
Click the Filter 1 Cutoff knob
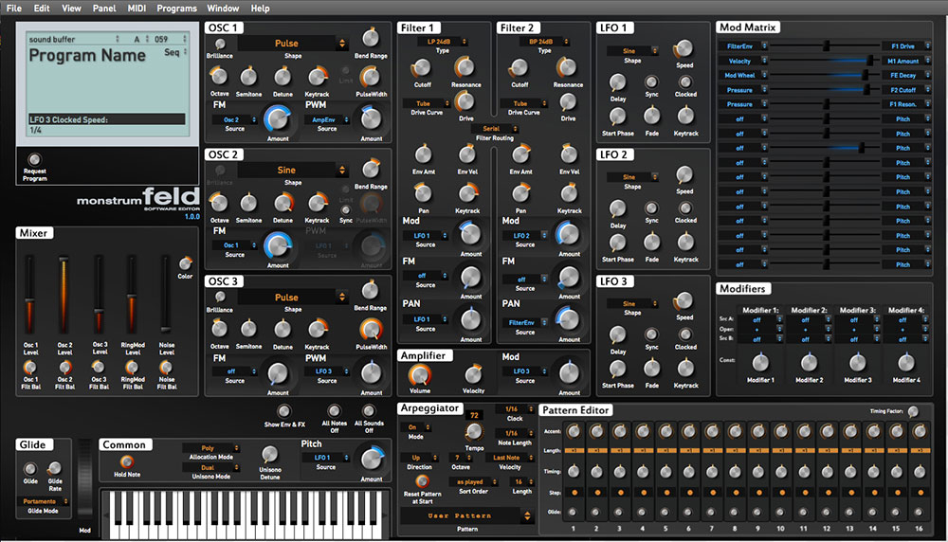(x=422, y=67)
